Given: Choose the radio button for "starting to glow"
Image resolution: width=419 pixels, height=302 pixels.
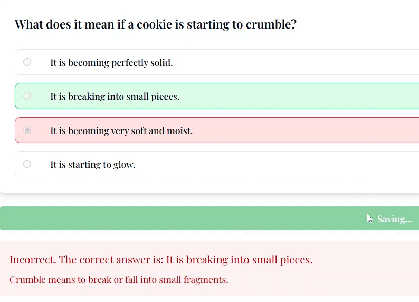Looking at the screenshot, I should click(27, 164).
